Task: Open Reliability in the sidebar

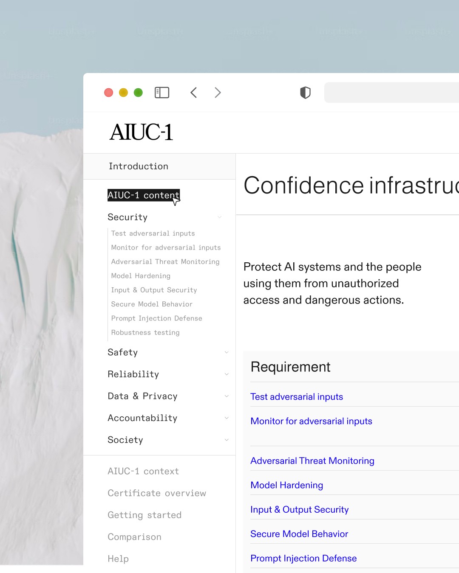Action: 133,374
